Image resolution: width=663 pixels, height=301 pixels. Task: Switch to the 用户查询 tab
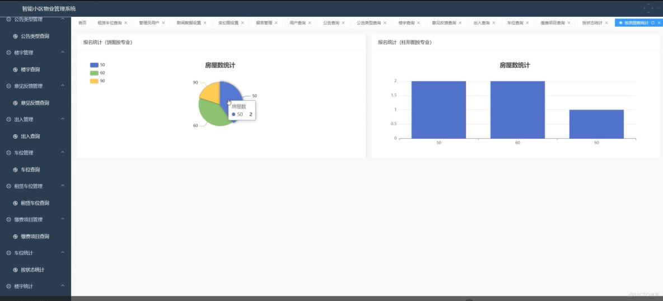point(298,23)
